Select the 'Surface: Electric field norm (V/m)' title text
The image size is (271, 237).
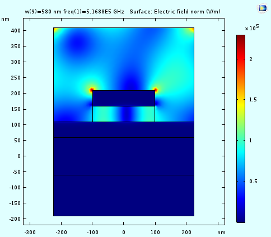175,12
